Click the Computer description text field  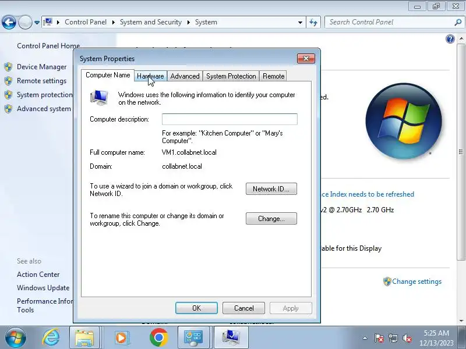tap(230, 119)
